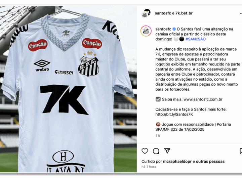This screenshot has width=242, height=178.
Task: Click the Santos jersey post photo
Action: click(68, 89)
